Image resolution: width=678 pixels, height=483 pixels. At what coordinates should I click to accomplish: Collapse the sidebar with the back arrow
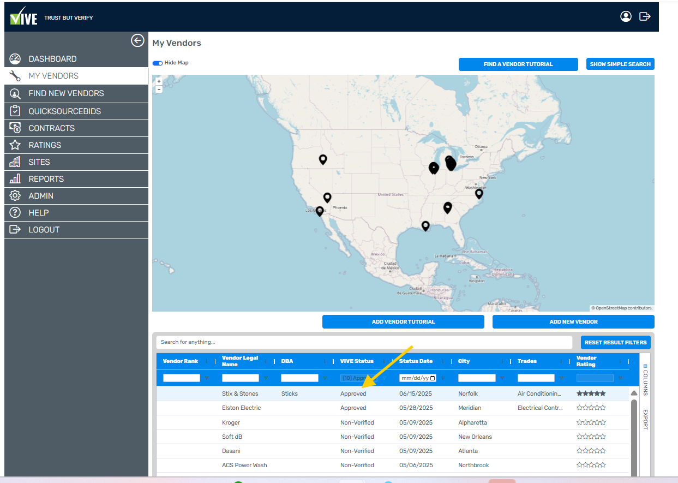(138, 40)
